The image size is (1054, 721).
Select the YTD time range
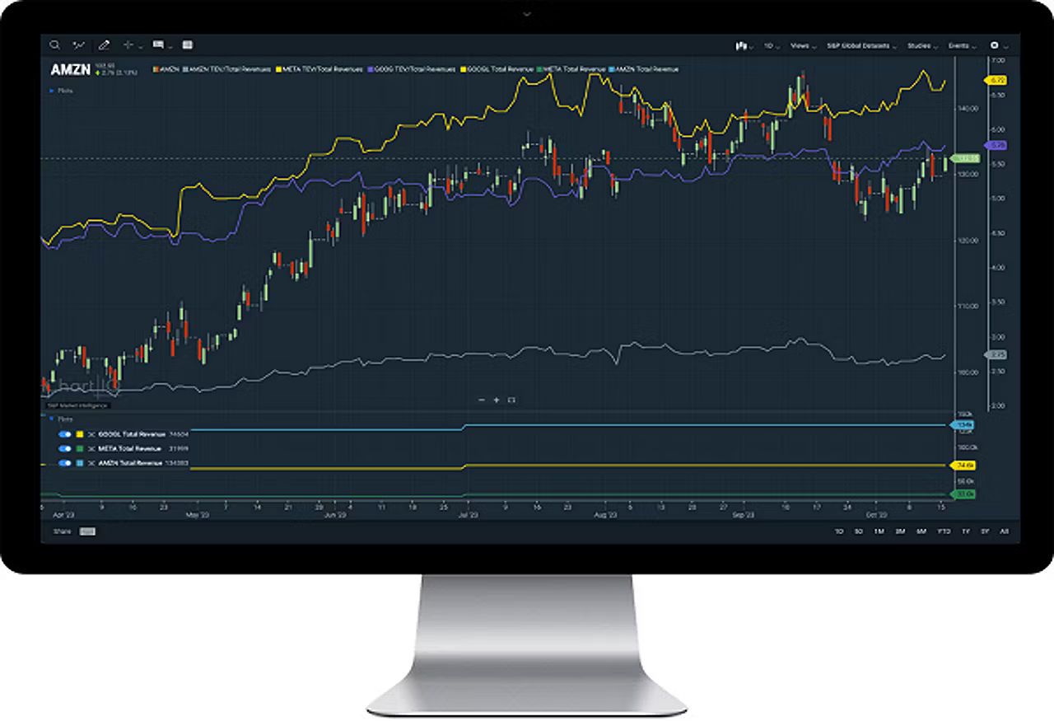point(944,531)
